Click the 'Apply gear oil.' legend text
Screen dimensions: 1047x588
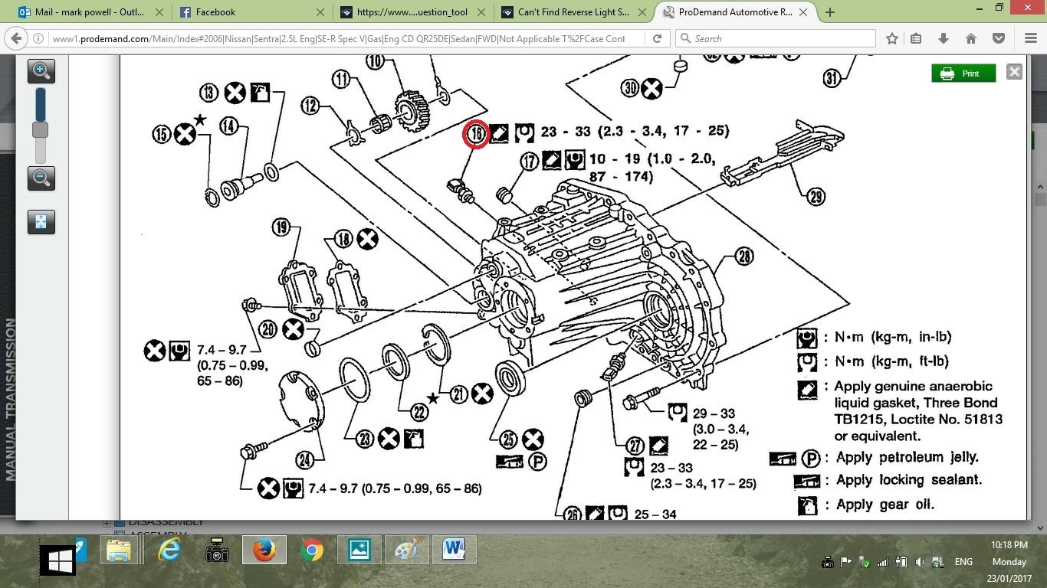[x=885, y=505]
